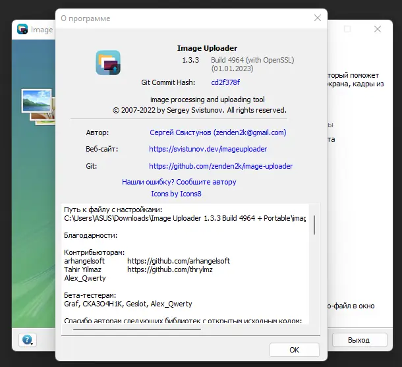Viewport: 402px width, 367px height.
Task: Click the Image Uploader logo icon in dialog
Action: 108,63
